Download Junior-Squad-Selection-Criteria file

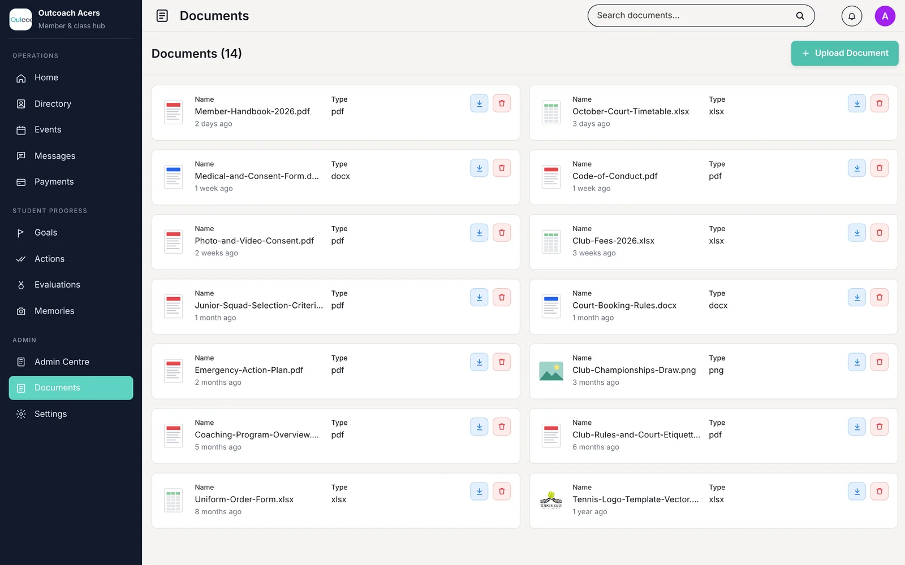(x=479, y=297)
